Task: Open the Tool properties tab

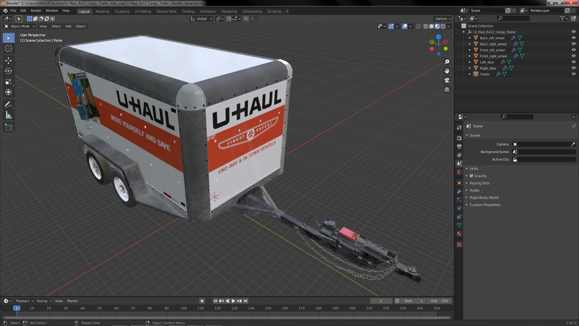Action: (x=459, y=127)
